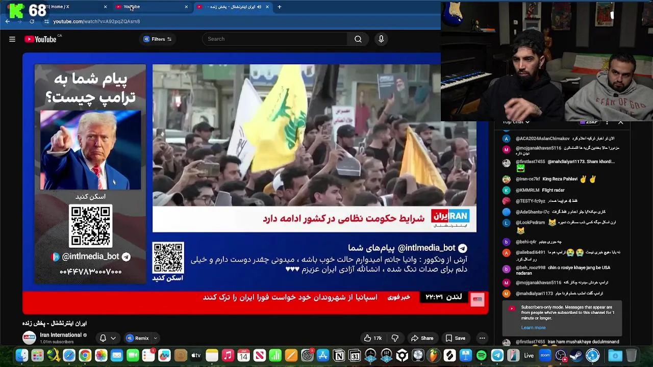This screenshot has height=367, width=653.
Task: Launch Ableton Live from the Dock
Action: (529, 355)
